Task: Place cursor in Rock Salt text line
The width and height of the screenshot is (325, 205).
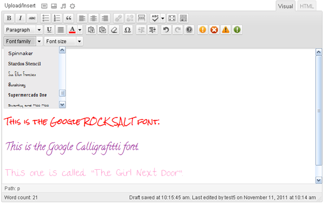Action: 82,121
